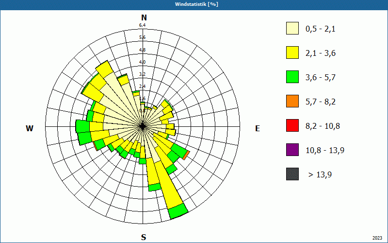
Task: Click the 5,6 radial axis value
Action: pyautogui.click(x=142, y=37)
